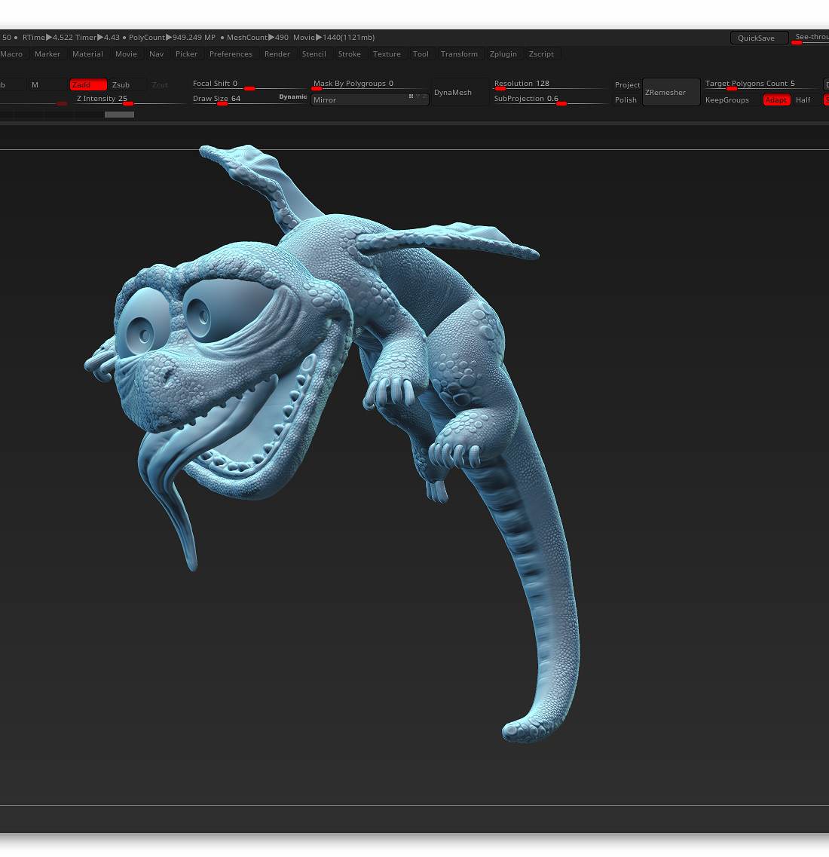
Task: Click the MeshCount 490 readout
Action: [258, 38]
